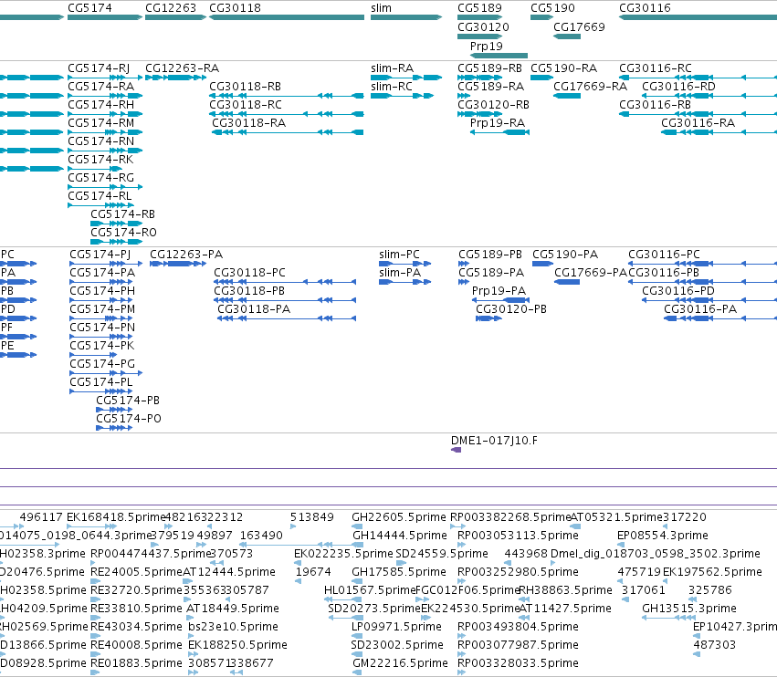777x677 pixels.
Task: Select transcript slim-RC
Action: tap(392, 86)
